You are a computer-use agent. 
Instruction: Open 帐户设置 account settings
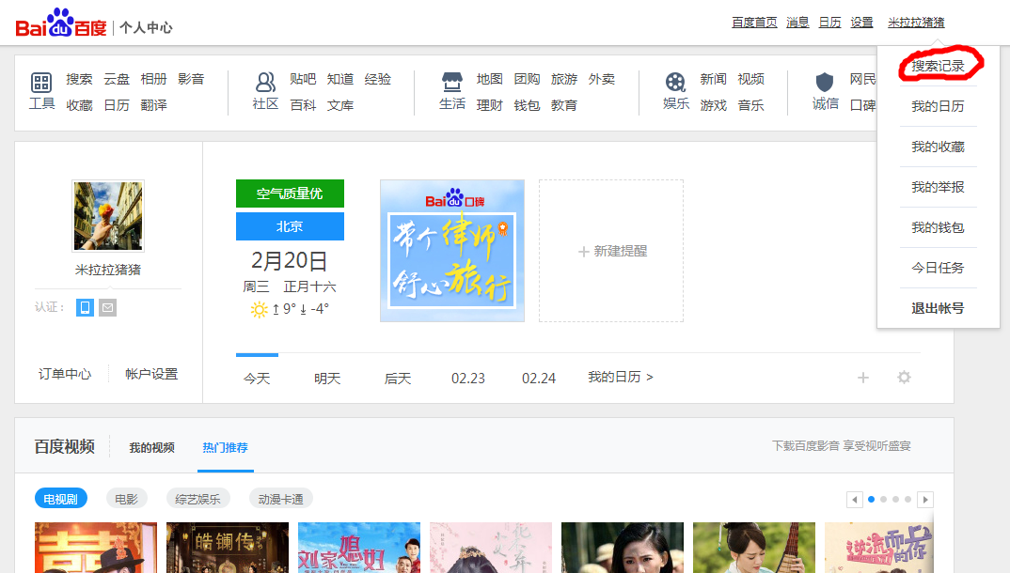coord(151,374)
